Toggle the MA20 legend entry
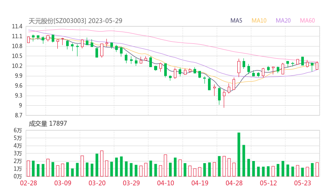The image size is (324, 193). (x=283, y=21)
